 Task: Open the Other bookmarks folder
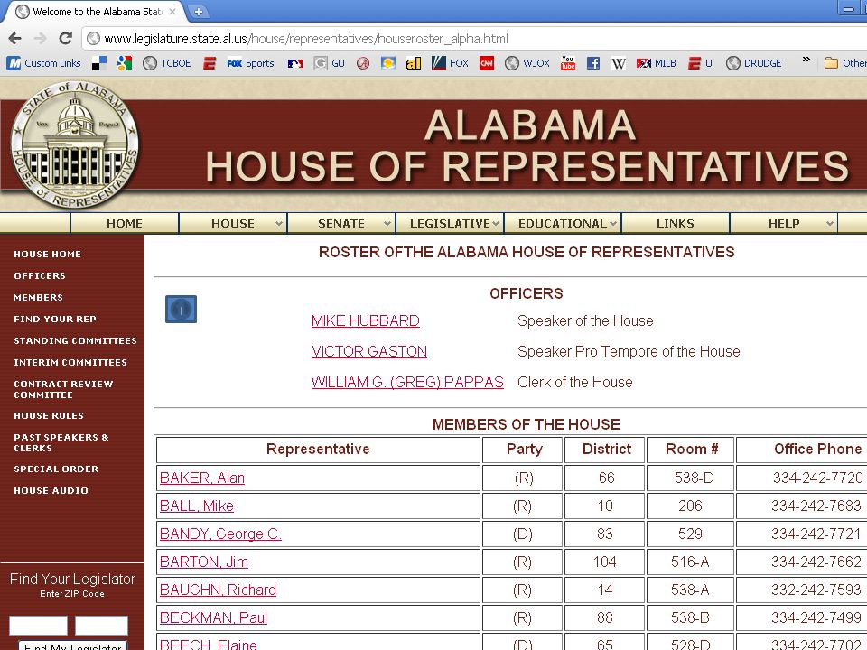(x=845, y=63)
